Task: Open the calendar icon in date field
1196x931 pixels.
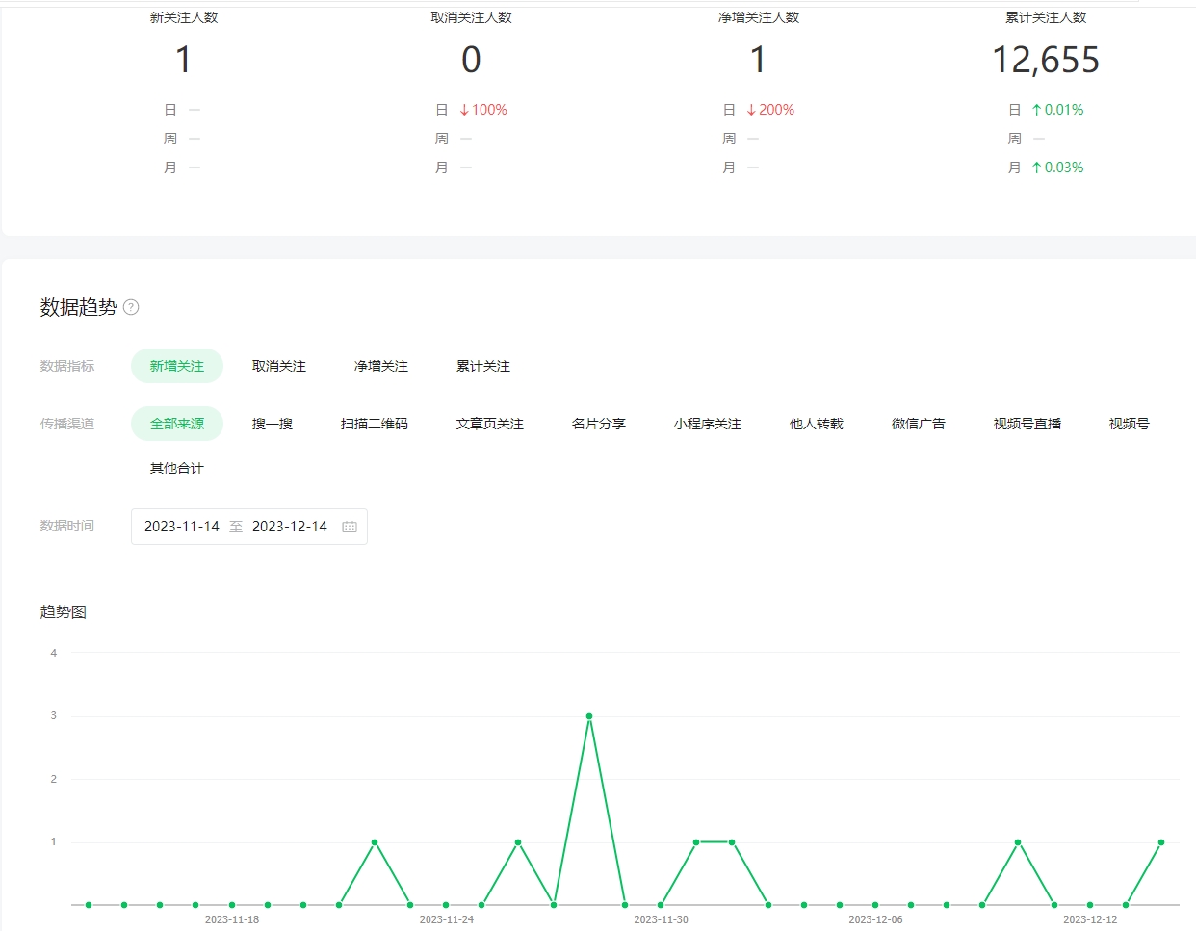Action: [350, 527]
